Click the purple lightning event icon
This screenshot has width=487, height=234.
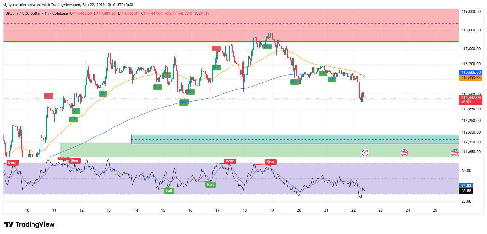pos(365,153)
